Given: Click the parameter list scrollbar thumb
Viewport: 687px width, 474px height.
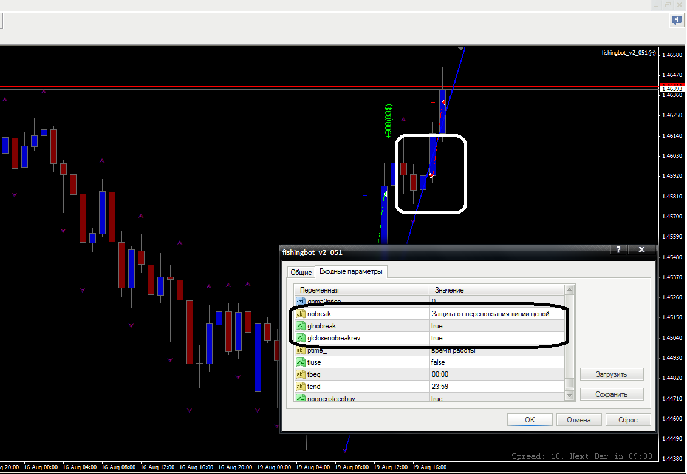Looking at the screenshot, I should (x=570, y=383).
